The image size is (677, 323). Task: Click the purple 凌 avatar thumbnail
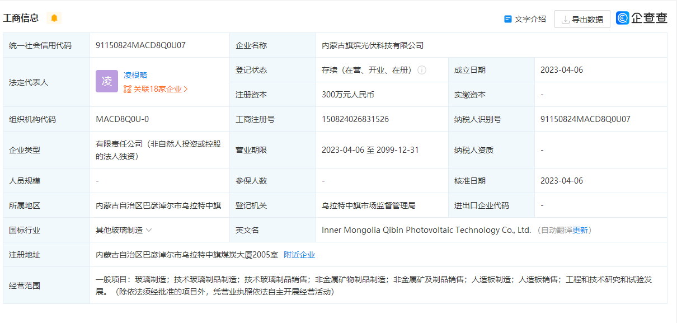(107, 81)
